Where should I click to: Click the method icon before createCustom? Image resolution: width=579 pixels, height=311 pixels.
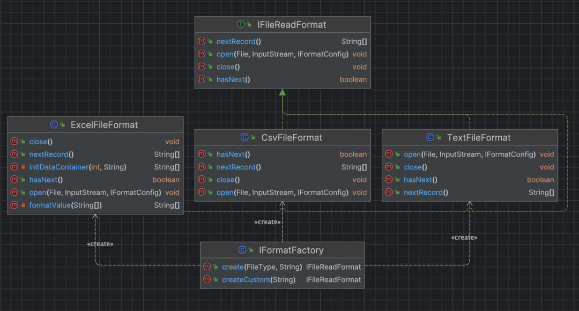207,279
